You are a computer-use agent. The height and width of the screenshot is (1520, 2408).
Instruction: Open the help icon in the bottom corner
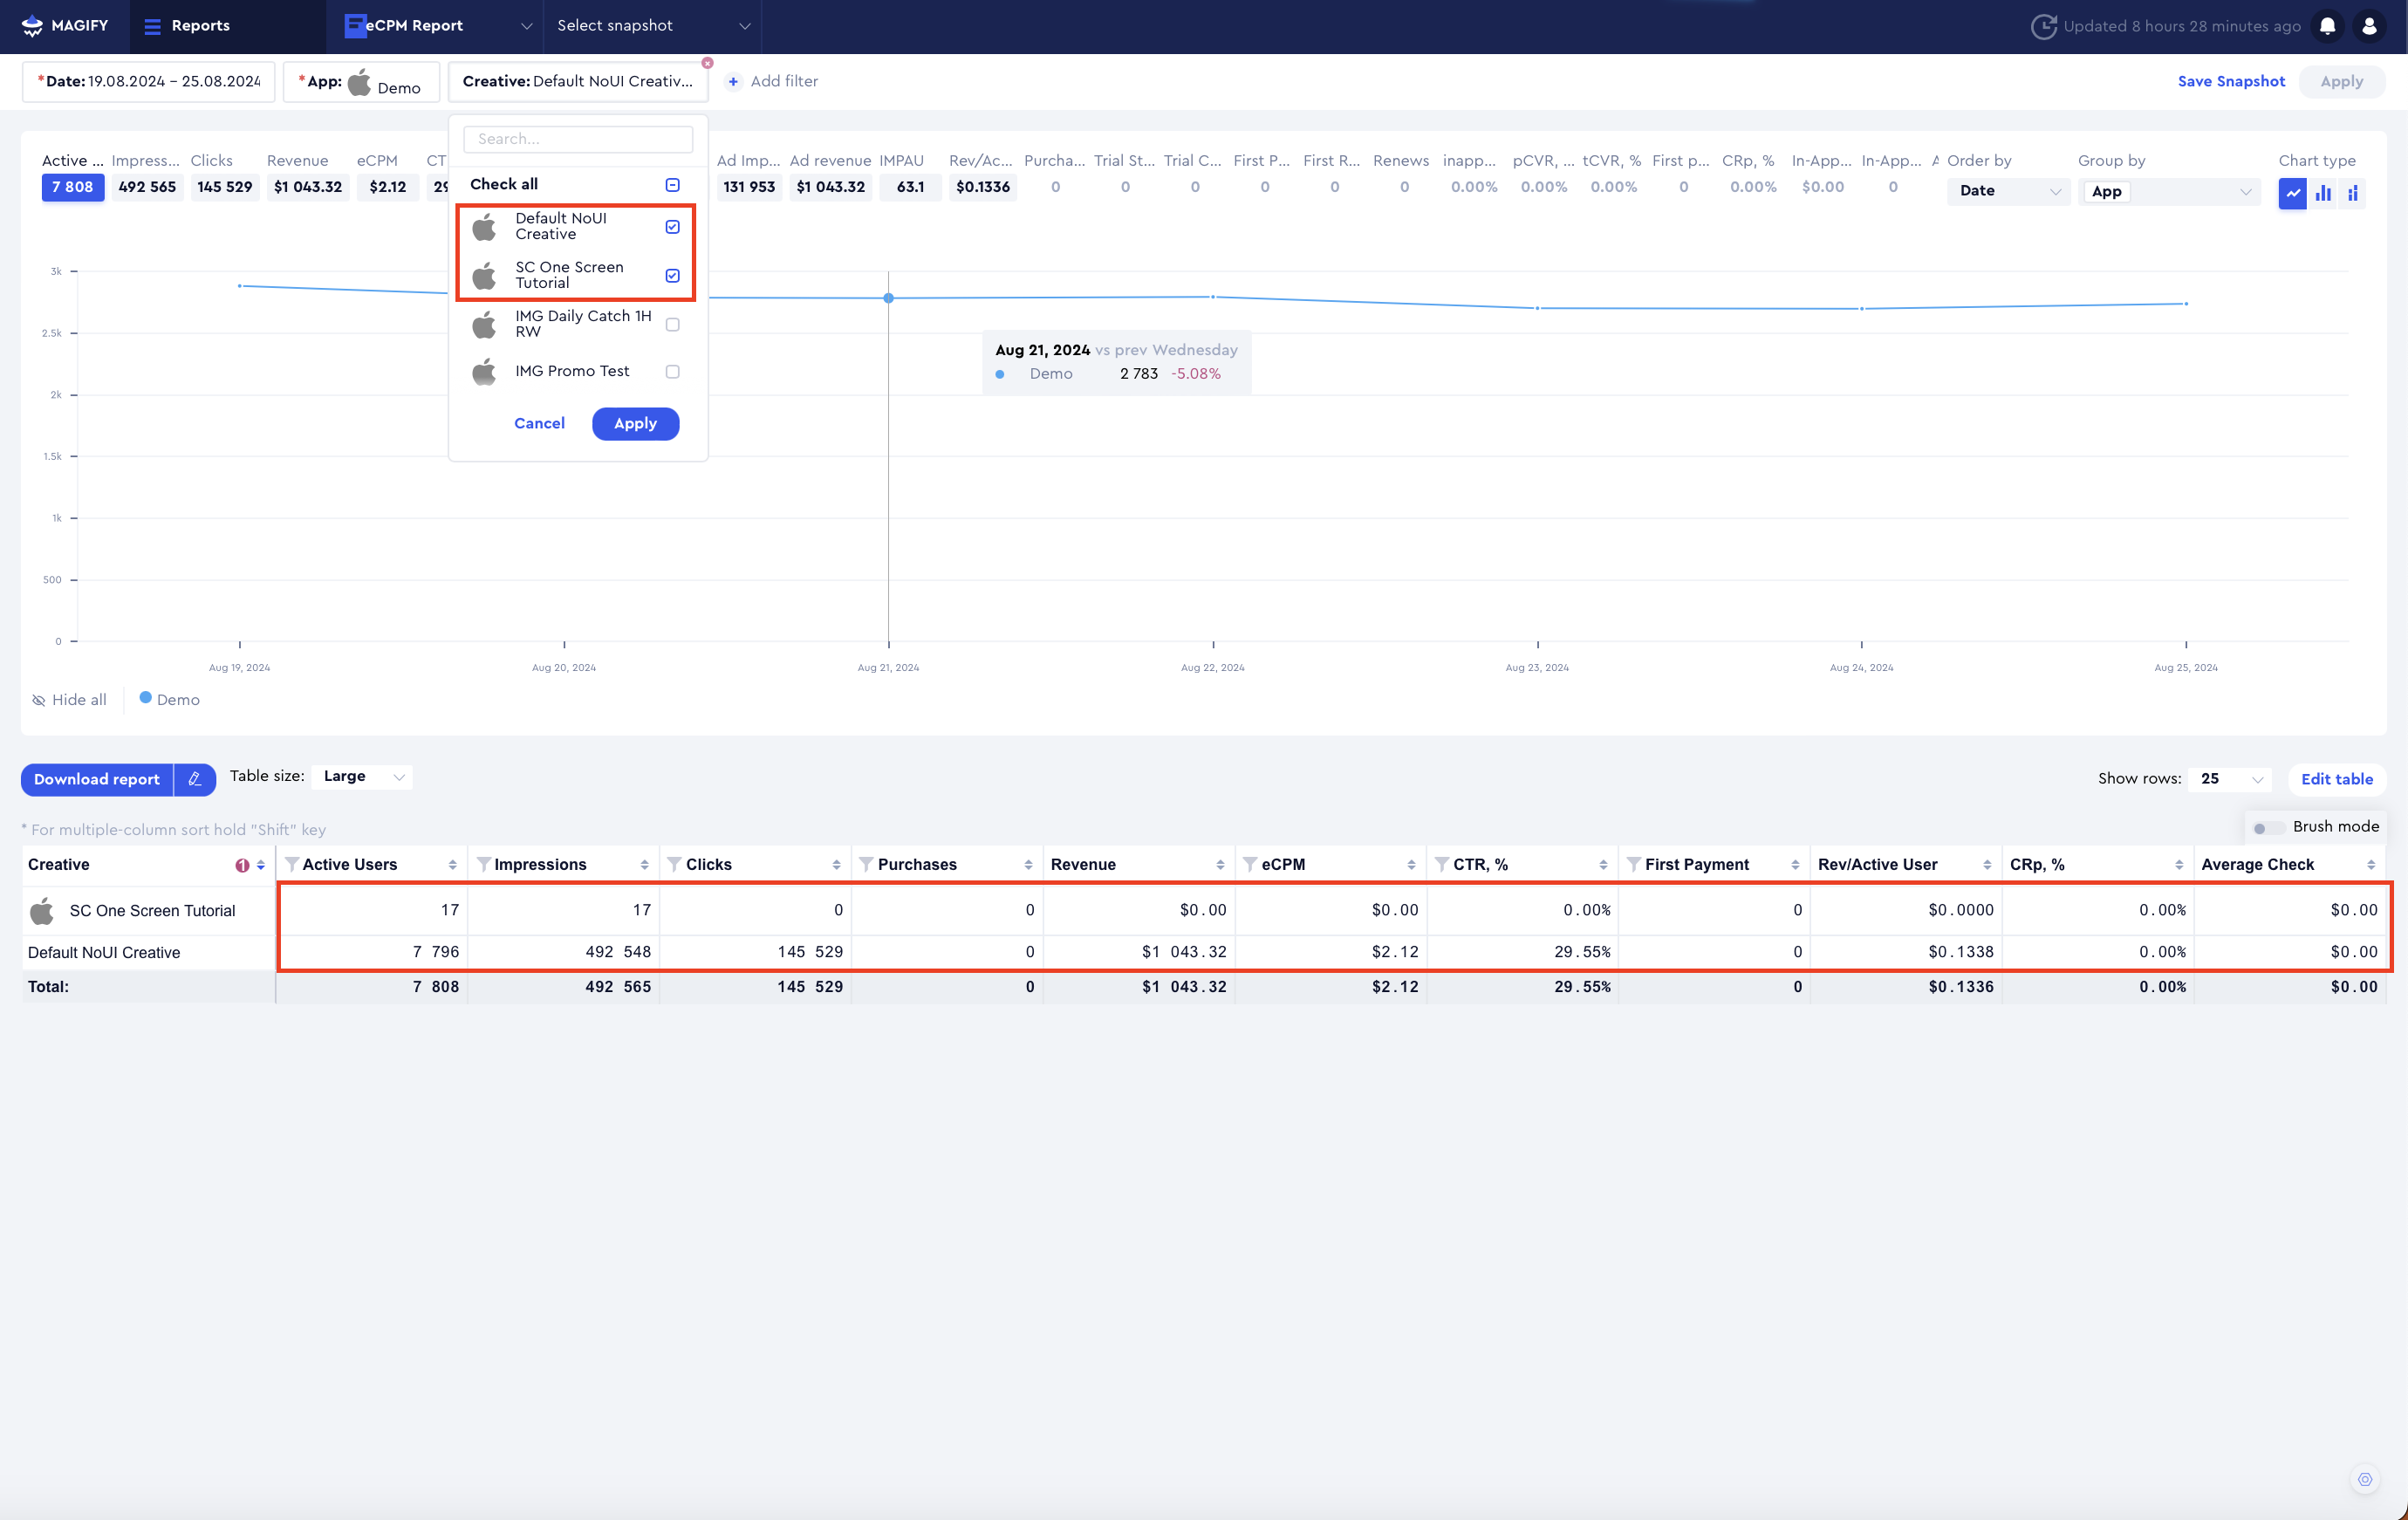[2364, 1479]
